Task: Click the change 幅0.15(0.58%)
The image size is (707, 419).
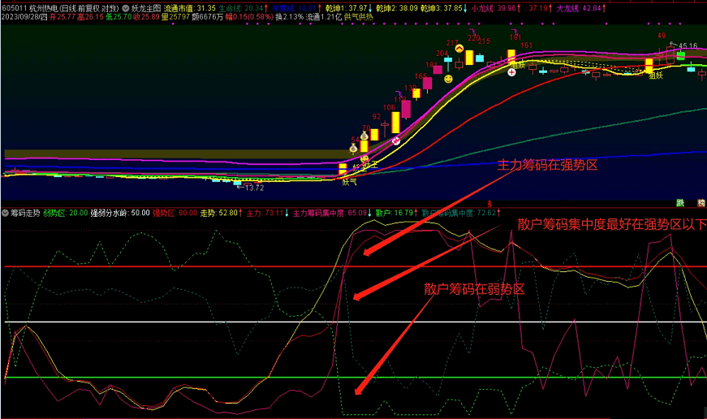Action: 249,17
